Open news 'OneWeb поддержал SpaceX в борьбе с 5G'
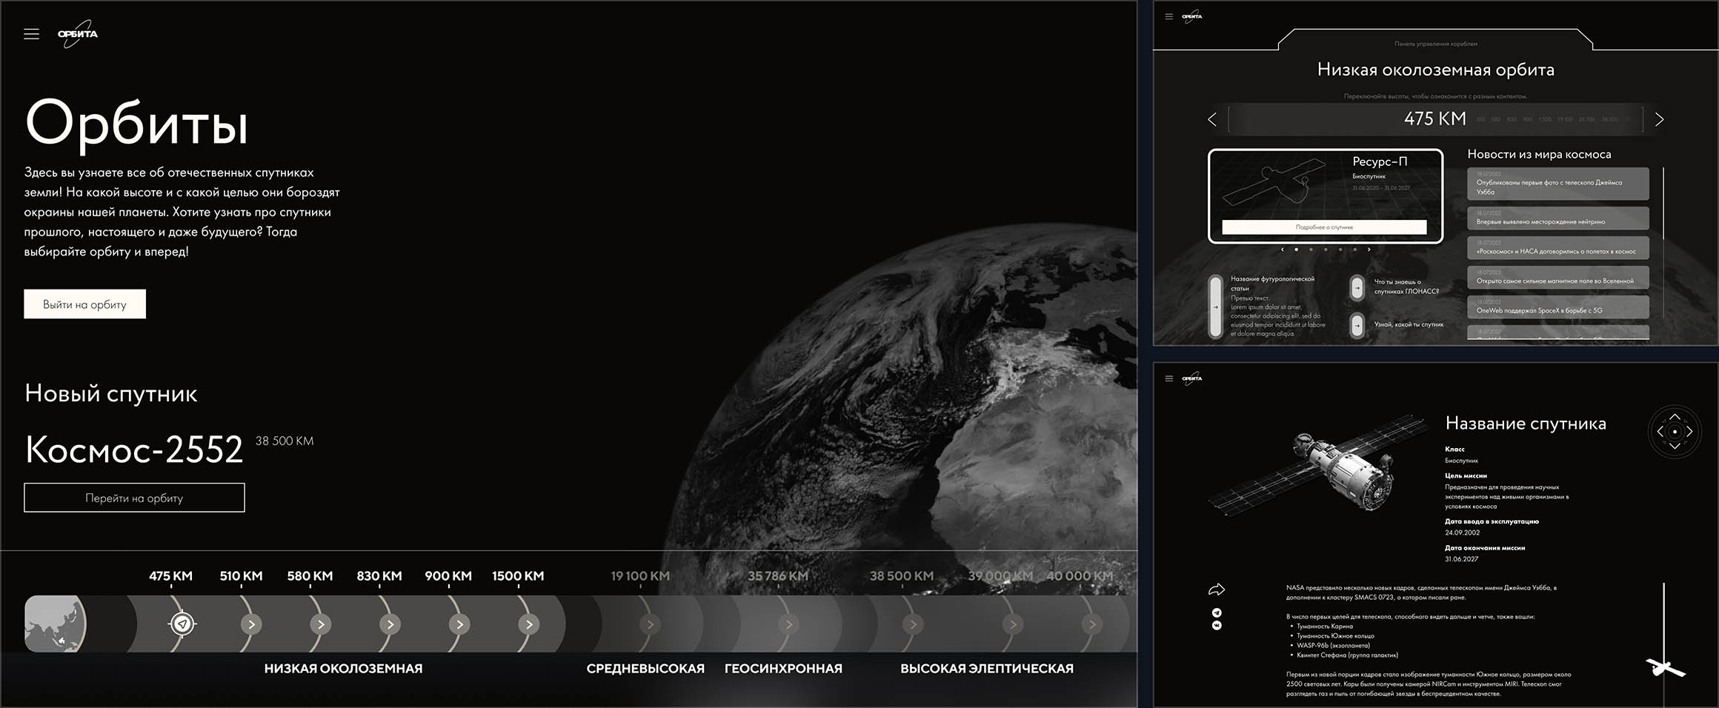The image size is (1719, 708). tap(1558, 307)
